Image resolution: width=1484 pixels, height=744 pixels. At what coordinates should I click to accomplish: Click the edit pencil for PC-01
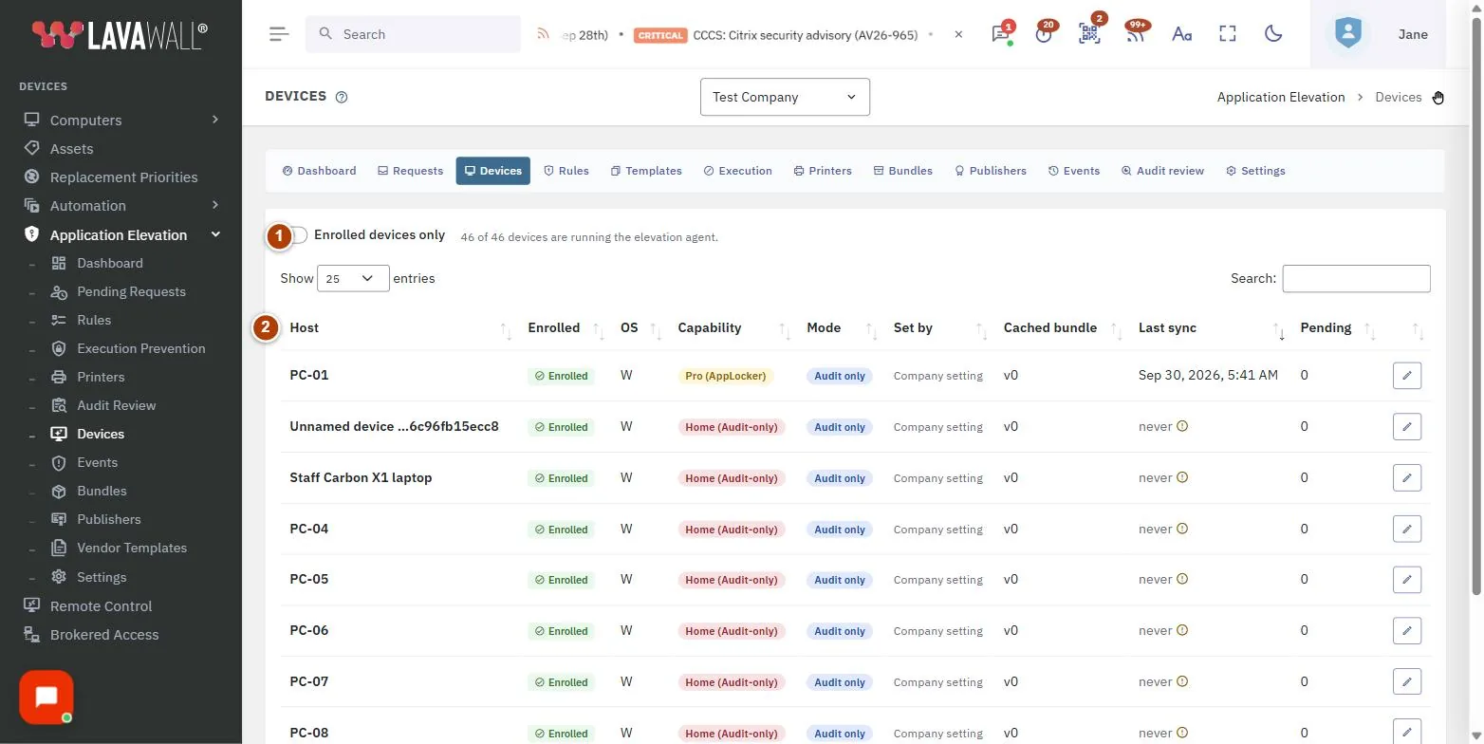[x=1407, y=376]
